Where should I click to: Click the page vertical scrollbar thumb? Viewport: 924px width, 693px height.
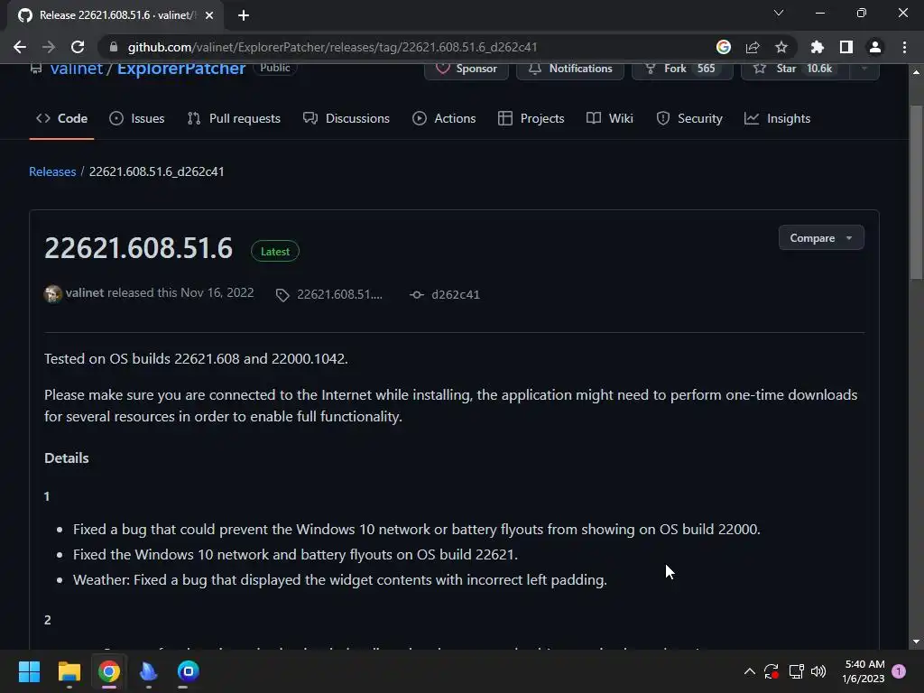(x=916, y=191)
